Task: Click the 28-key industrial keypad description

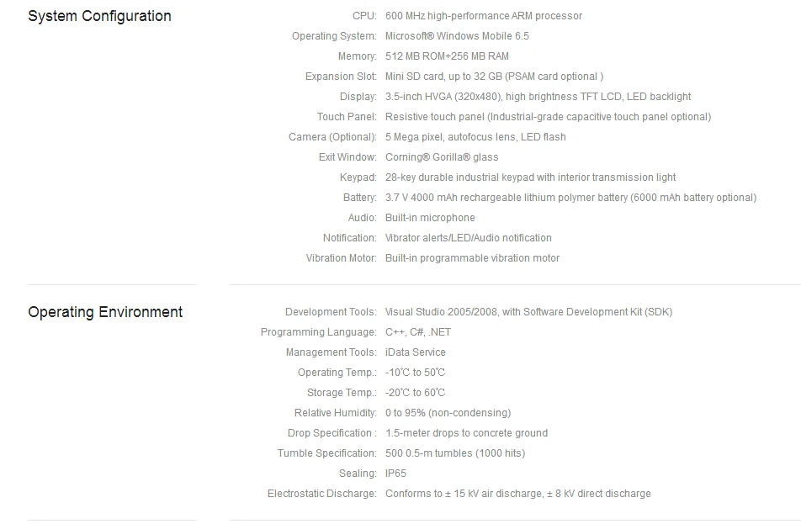Action: click(x=530, y=177)
